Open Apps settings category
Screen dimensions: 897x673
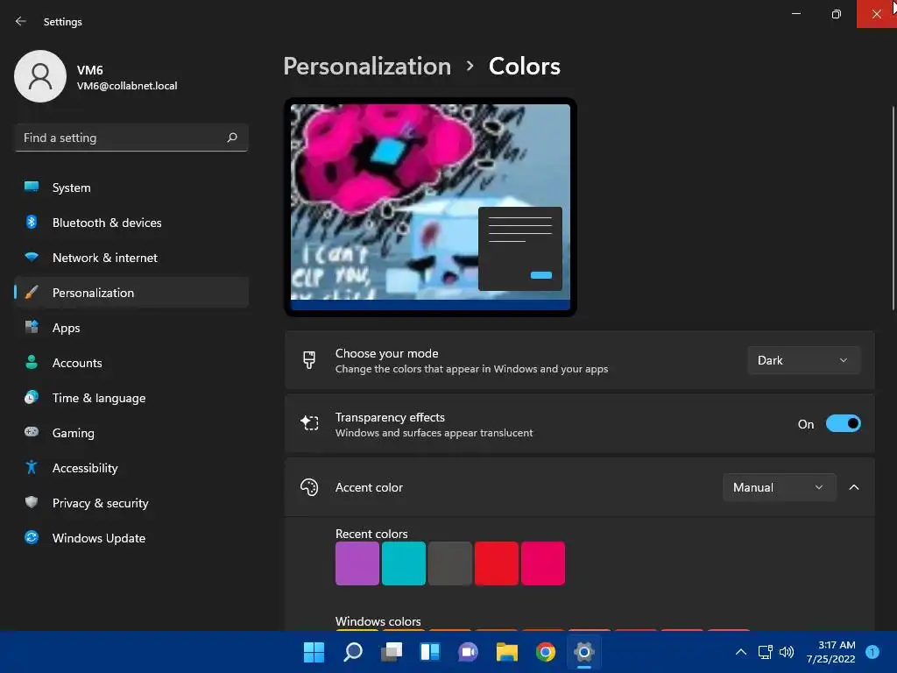pyautogui.click(x=131, y=328)
